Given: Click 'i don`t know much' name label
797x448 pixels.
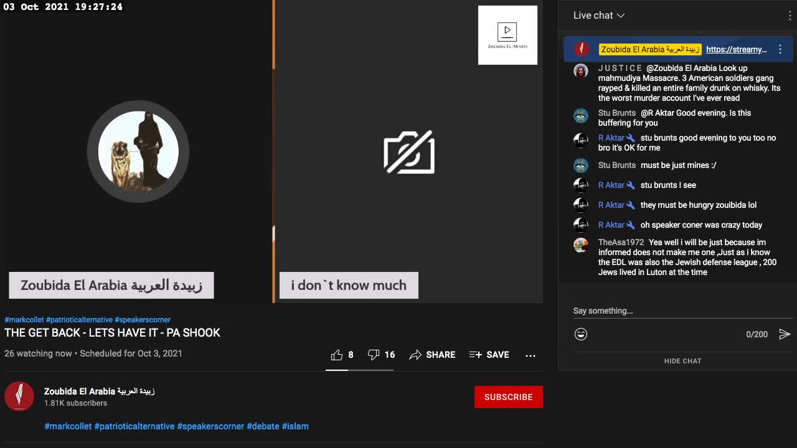Looking at the screenshot, I should [x=349, y=286].
